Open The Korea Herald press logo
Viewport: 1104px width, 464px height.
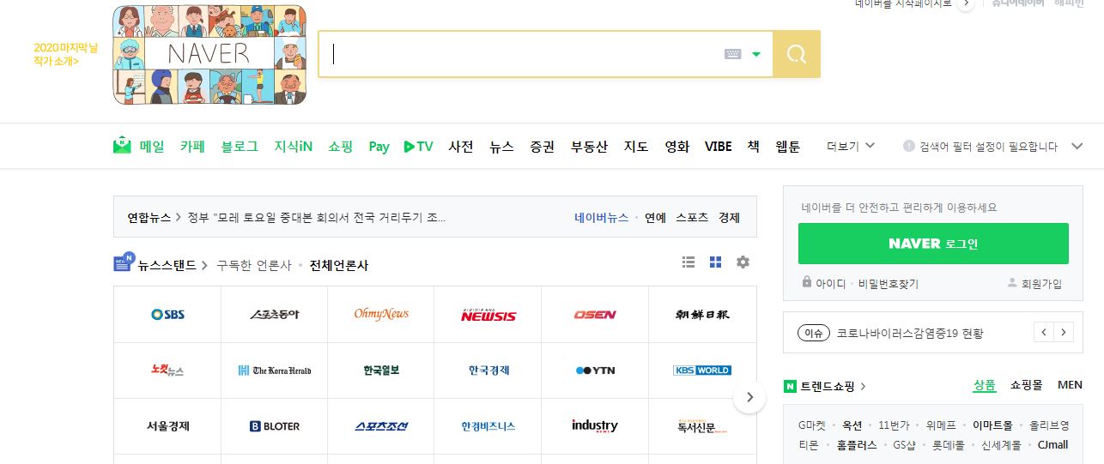coord(274,371)
